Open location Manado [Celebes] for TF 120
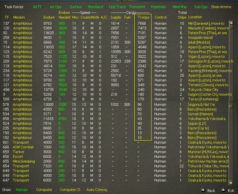238x194 pixels. [x=209, y=28]
